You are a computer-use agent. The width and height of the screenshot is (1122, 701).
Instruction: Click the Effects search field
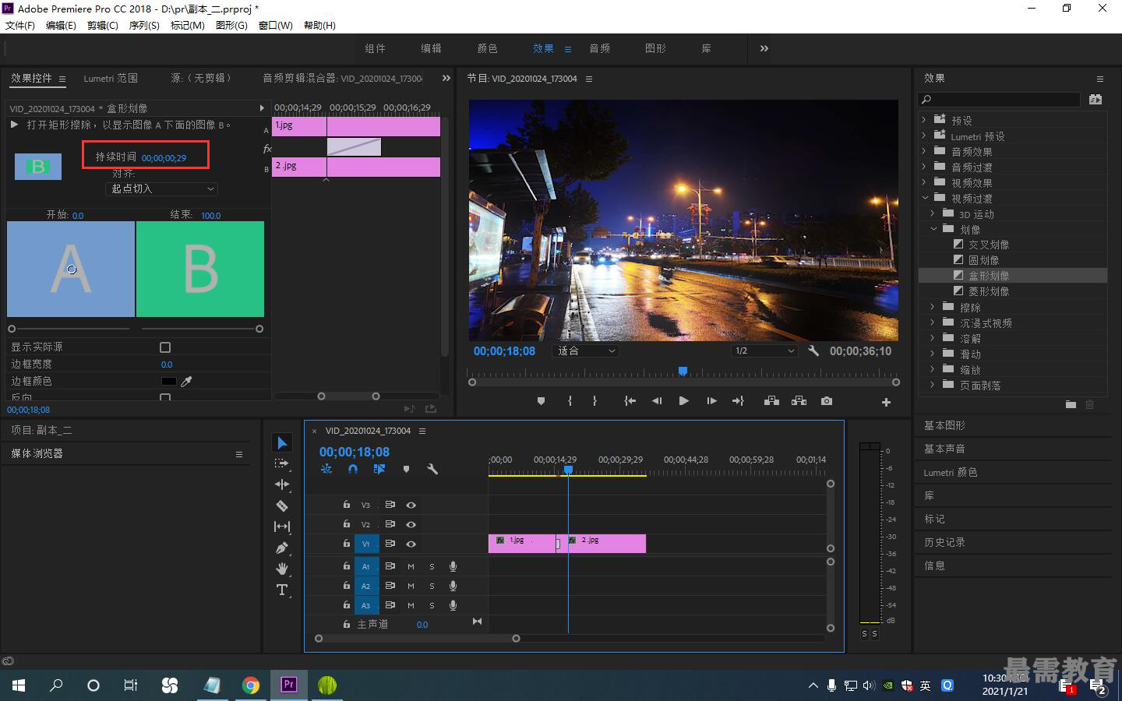click(1000, 100)
